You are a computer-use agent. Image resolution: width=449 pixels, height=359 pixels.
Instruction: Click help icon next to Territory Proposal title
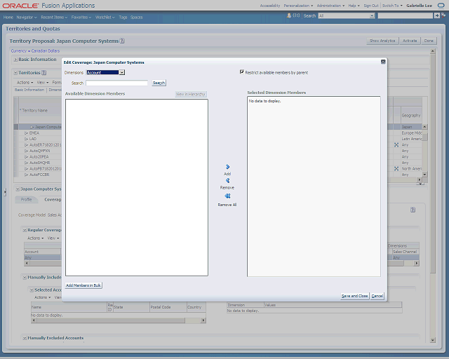[122, 41]
